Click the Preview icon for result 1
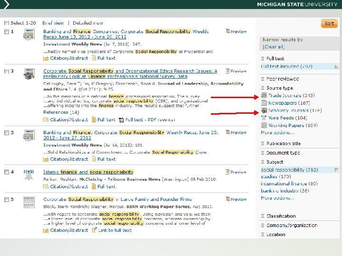 [228, 31]
